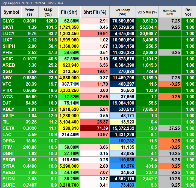Select the SGD symbol cell
Image resolution: width=196 pixels, height=188 pixels.
tap(11, 71)
